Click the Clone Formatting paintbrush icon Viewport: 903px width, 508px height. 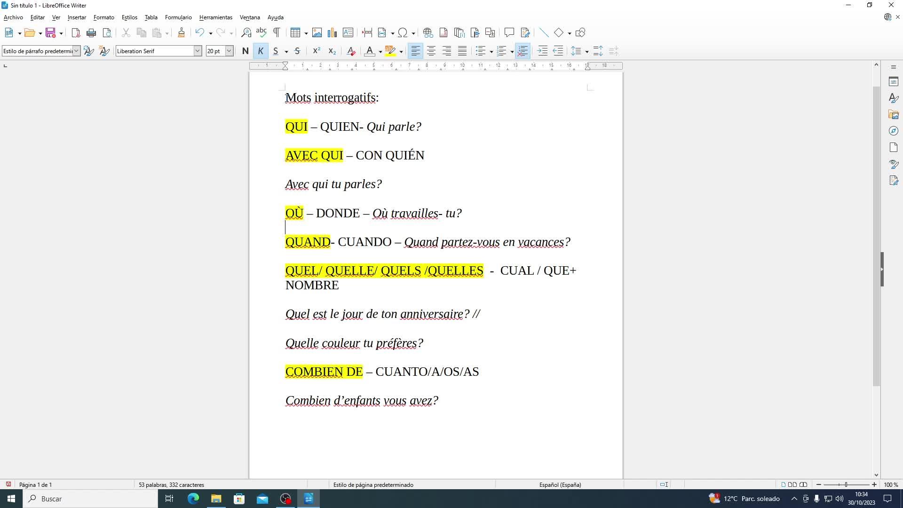click(181, 33)
